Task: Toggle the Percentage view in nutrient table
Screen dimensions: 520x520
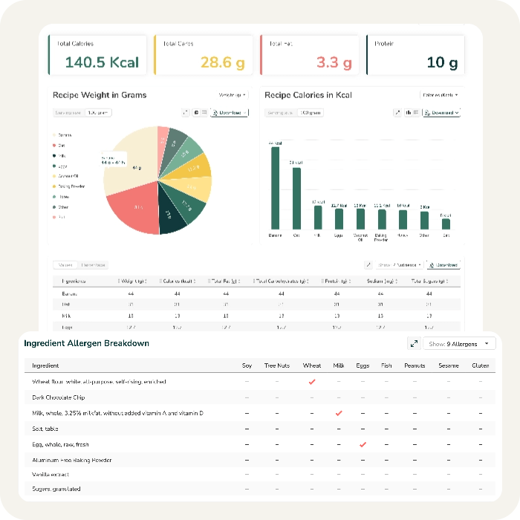Action: pos(93,264)
